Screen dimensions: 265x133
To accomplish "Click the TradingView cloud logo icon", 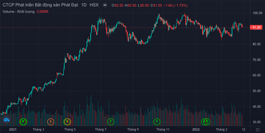I will point(6,120).
